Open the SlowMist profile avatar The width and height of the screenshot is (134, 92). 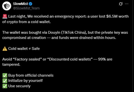click(7, 6)
